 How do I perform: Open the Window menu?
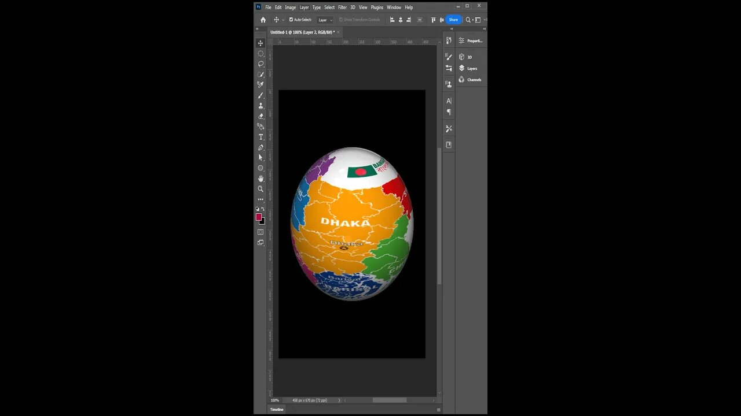point(394,8)
